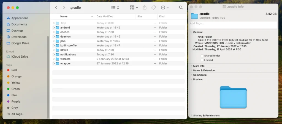Sort by the Kind column header
Screen dimensions: 282x124
point(162,16)
